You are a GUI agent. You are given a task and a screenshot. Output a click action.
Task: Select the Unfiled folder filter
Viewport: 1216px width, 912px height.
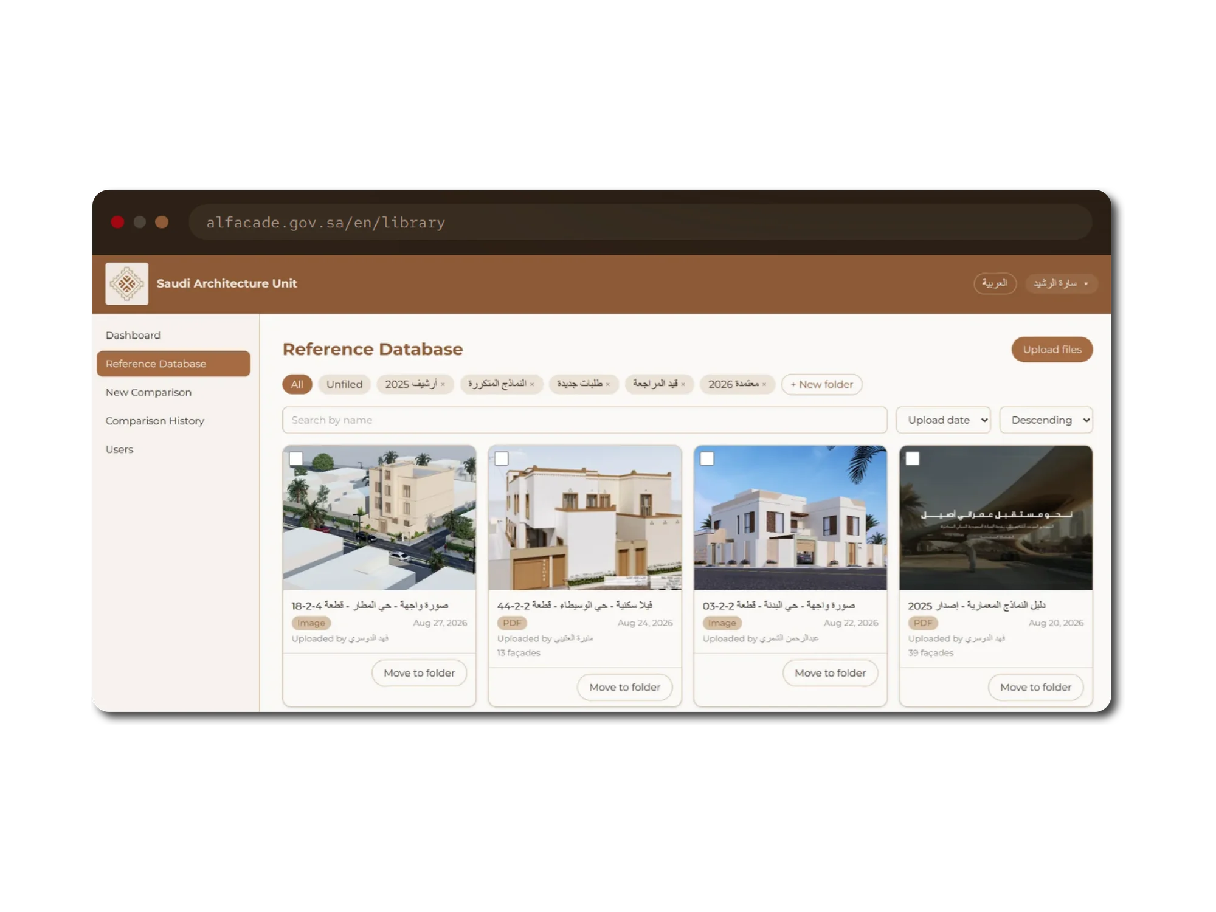(x=344, y=384)
